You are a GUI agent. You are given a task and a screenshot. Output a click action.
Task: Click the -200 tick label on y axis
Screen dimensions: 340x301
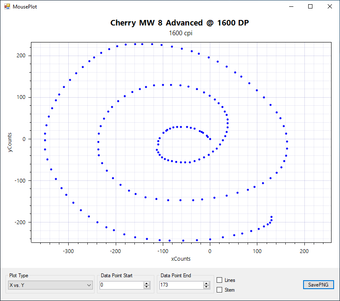[x=20, y=222]
